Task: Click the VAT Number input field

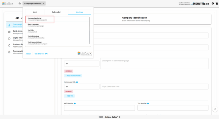Action: tap(99, 108)
